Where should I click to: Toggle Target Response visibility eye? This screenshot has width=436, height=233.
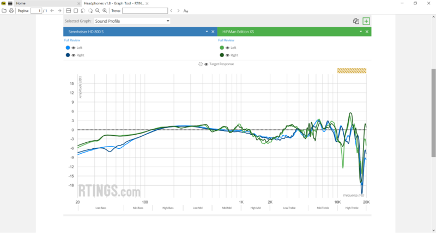point(207,64)
